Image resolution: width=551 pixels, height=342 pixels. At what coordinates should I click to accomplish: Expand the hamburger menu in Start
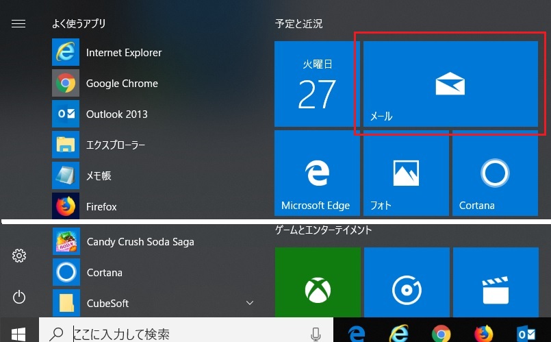click(x=18, y=23)
